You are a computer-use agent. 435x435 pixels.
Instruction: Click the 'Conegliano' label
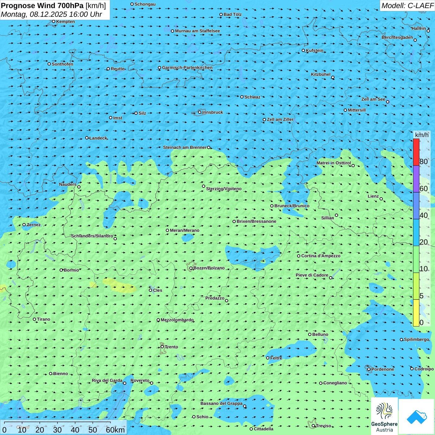tap(335, 383)
